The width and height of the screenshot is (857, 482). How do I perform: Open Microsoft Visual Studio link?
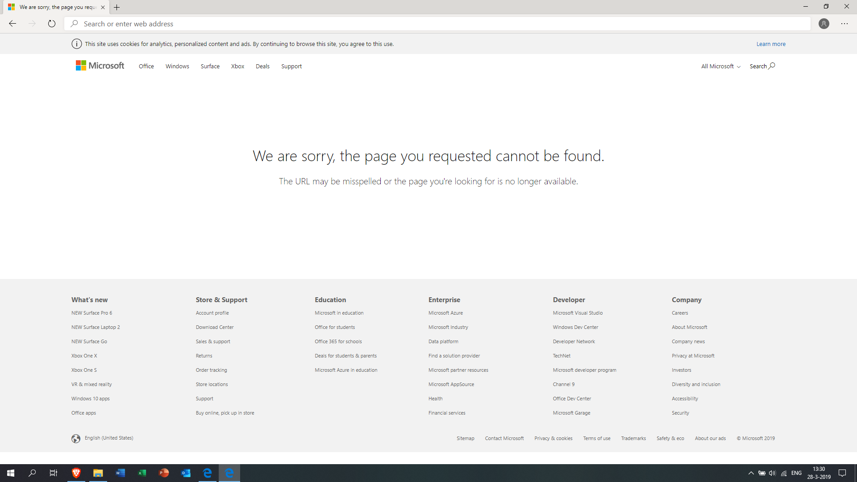click(578, 313)
